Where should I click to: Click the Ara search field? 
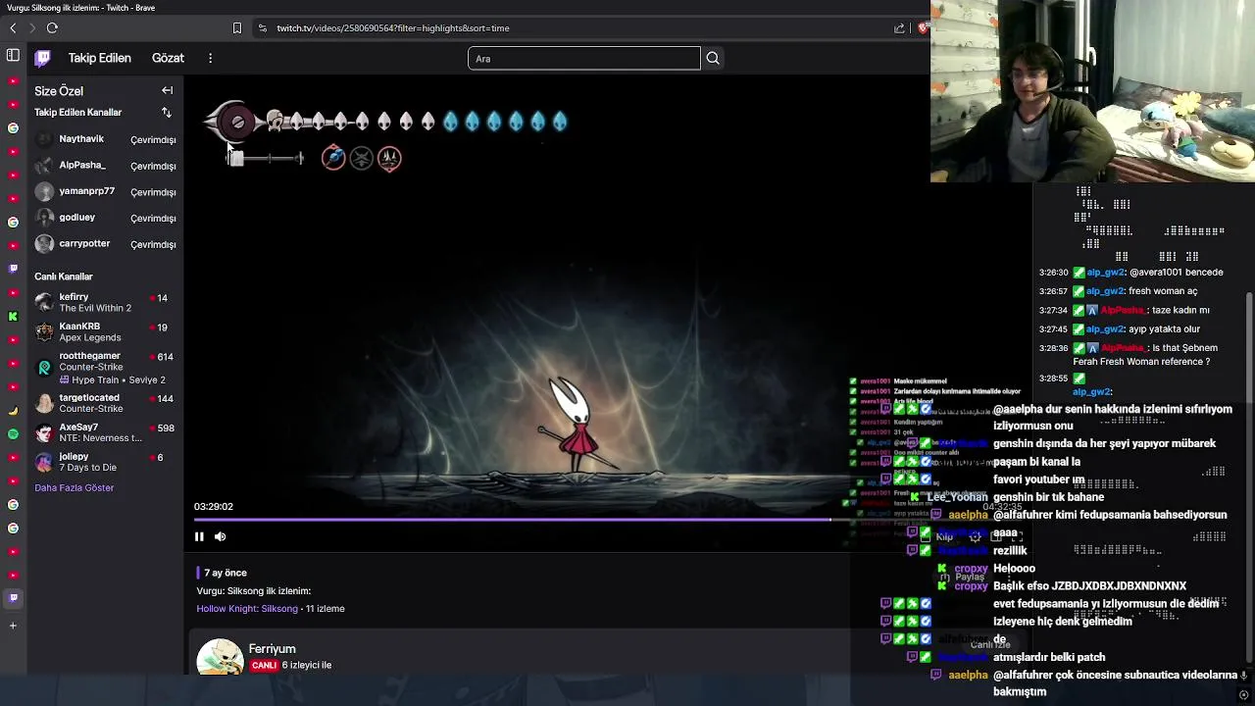[584, 59]
